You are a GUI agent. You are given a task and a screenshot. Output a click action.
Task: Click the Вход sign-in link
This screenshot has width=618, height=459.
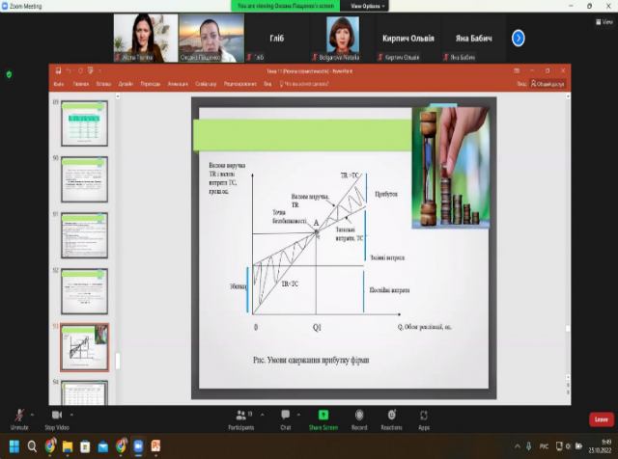click(x=521, y=84)
